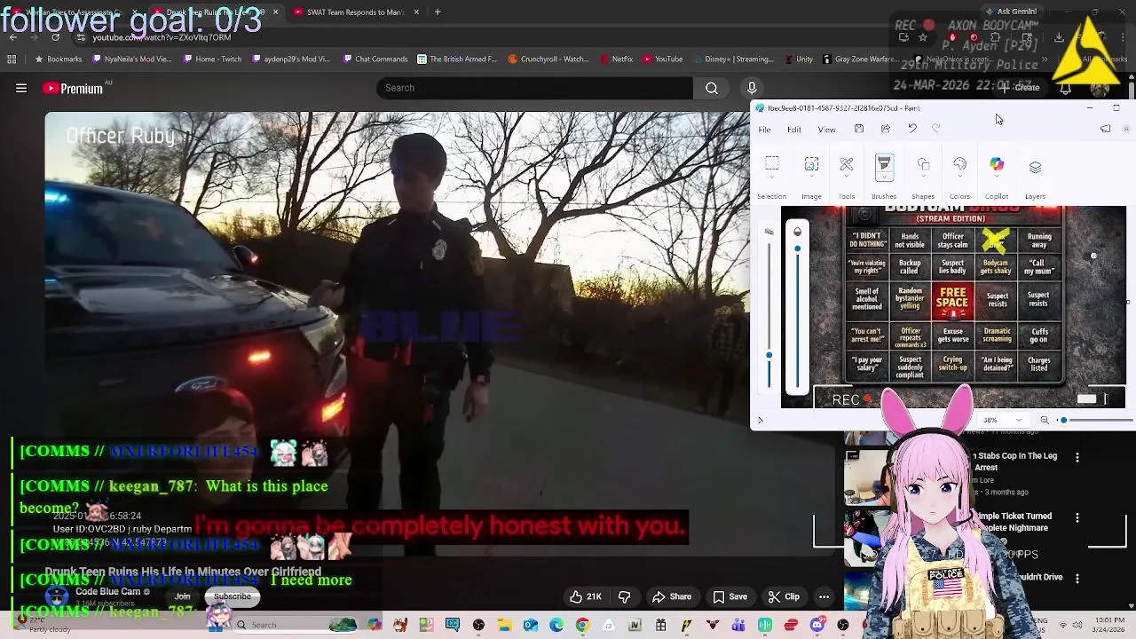1136x639 pixels.
Task: Click the Save icon in Paint
Action: click(859, 129)
